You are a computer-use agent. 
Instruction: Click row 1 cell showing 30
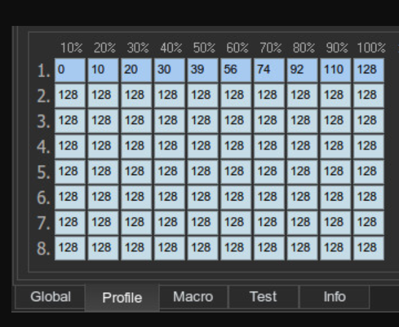click(x=169, y=70)
